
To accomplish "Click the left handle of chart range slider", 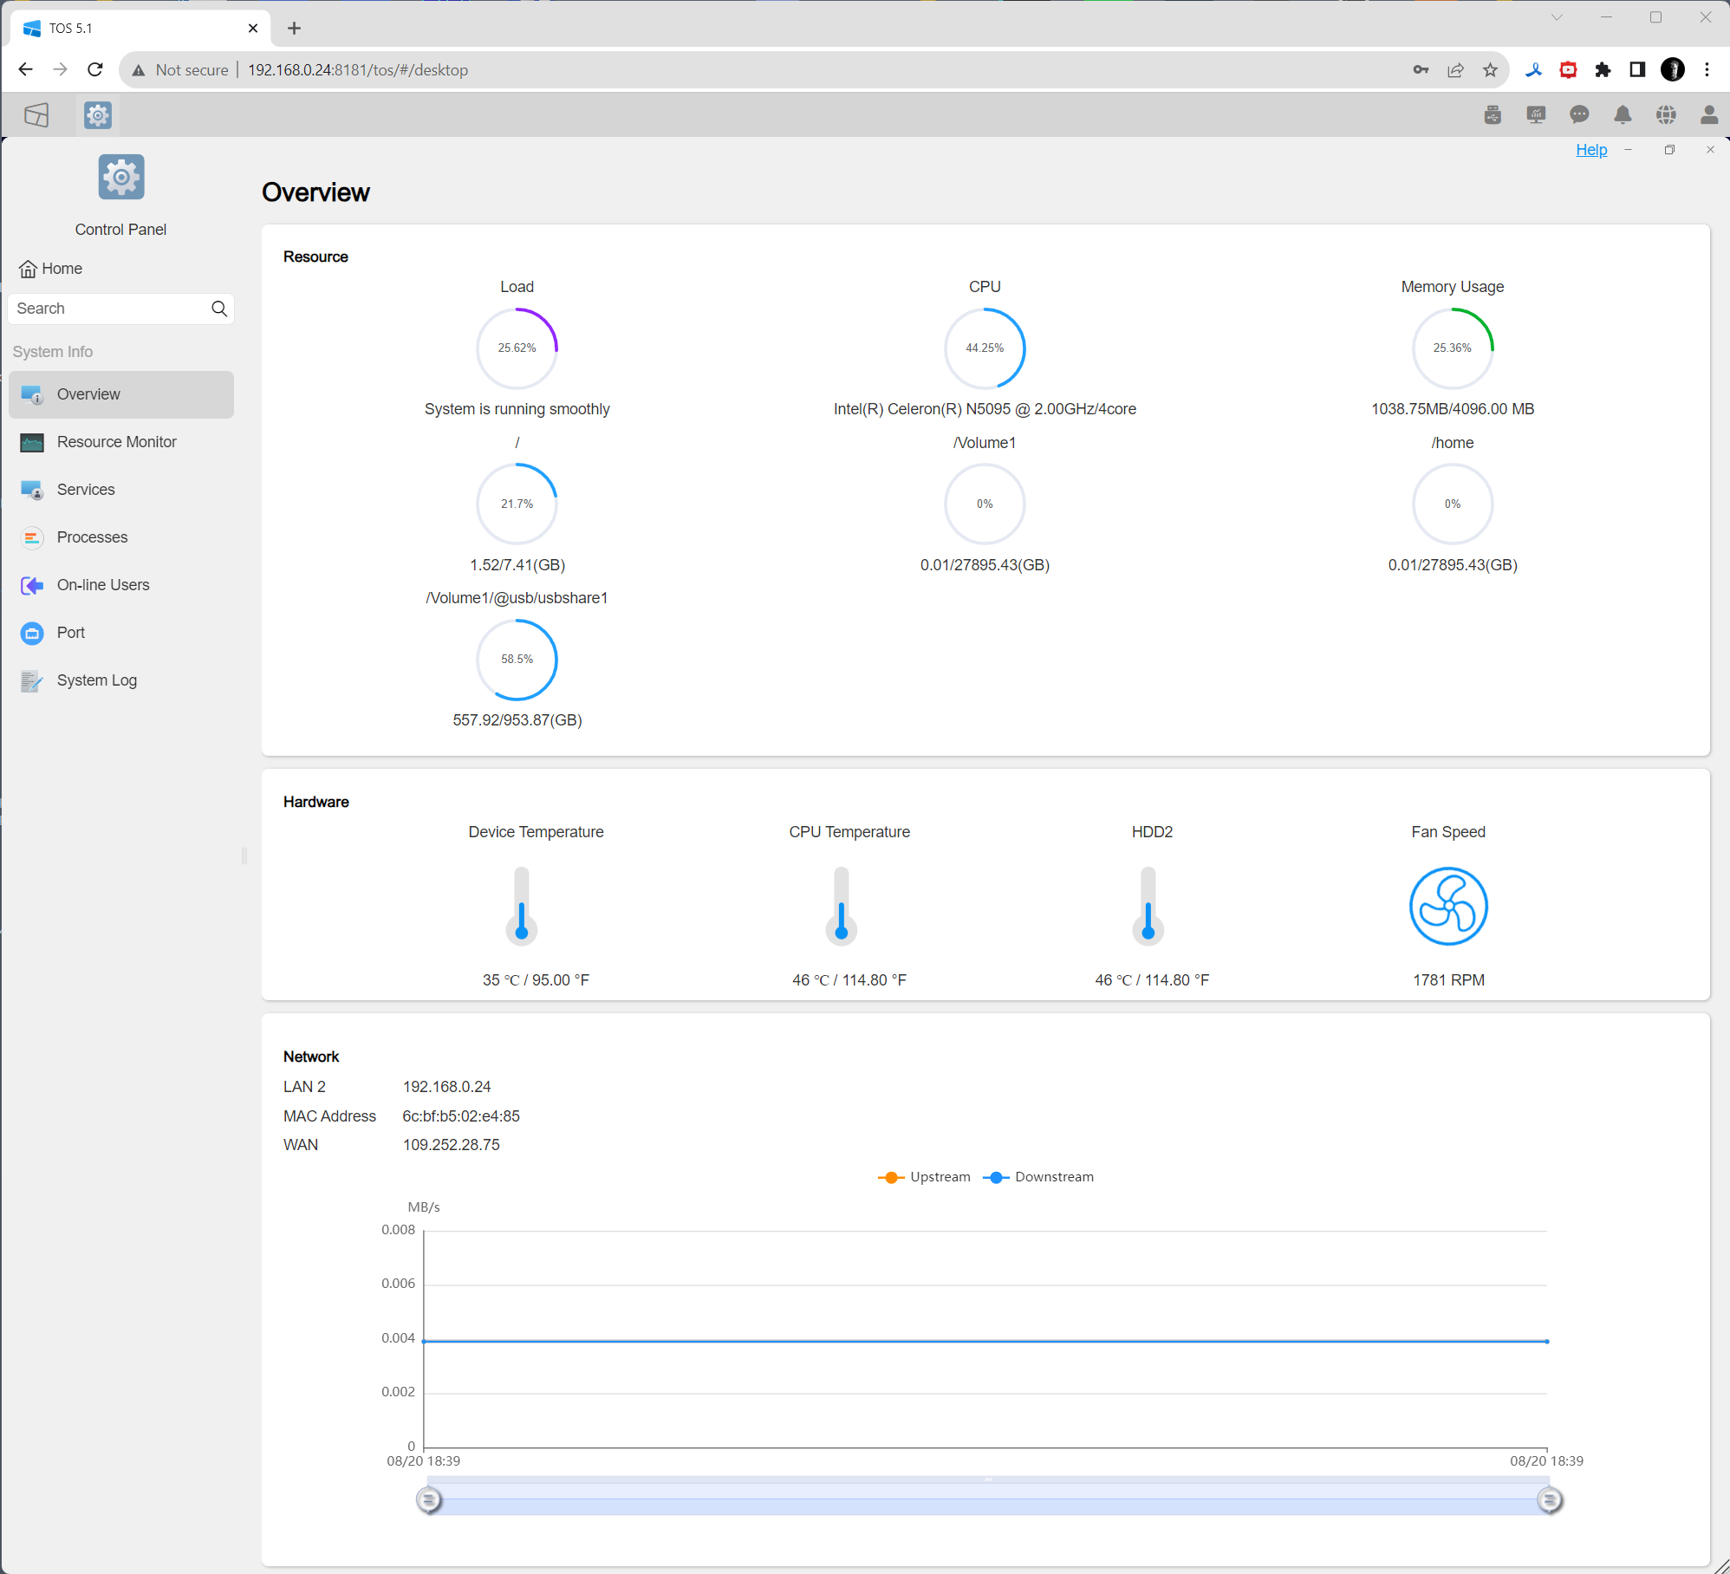I will pos(428,1499).
